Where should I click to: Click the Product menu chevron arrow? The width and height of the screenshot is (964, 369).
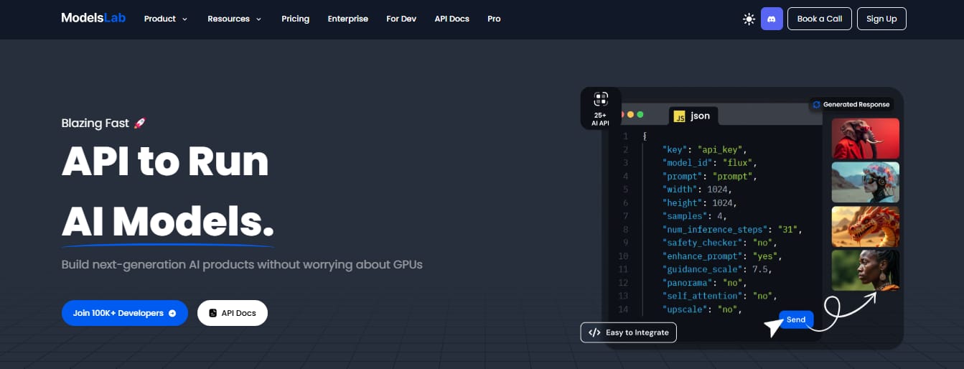[x=184, y=19]
